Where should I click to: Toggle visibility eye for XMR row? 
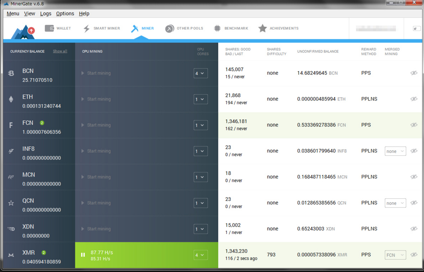[414, 255]
